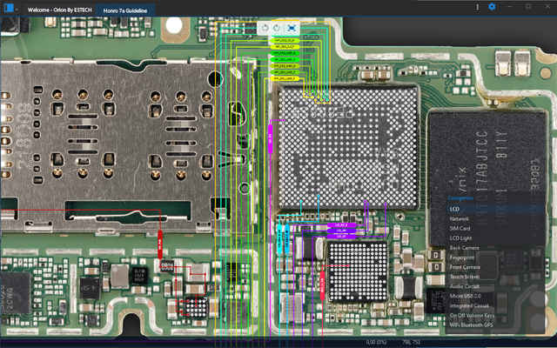The image size is (557, 348).
Task: Switch to Honro 7a Guideline tab
Action: tap(125, 8)
